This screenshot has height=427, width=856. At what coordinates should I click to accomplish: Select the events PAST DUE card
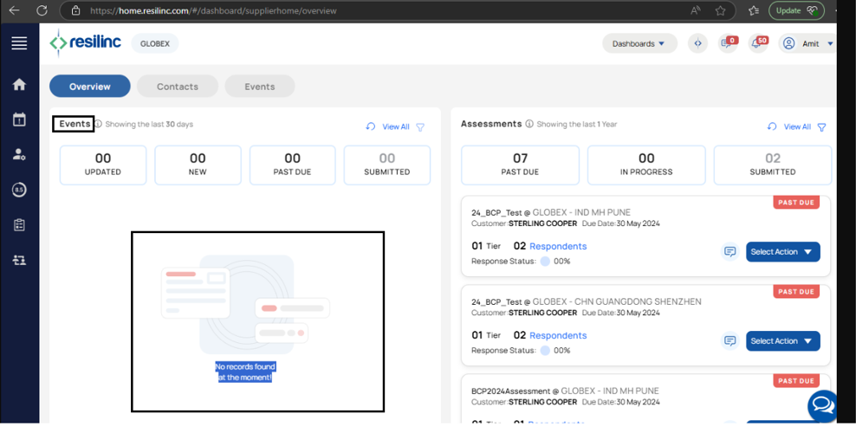(293, 165)
